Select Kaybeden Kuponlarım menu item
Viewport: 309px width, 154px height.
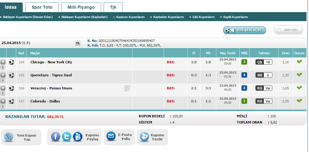pyautogui.click(x=168, y=17)
